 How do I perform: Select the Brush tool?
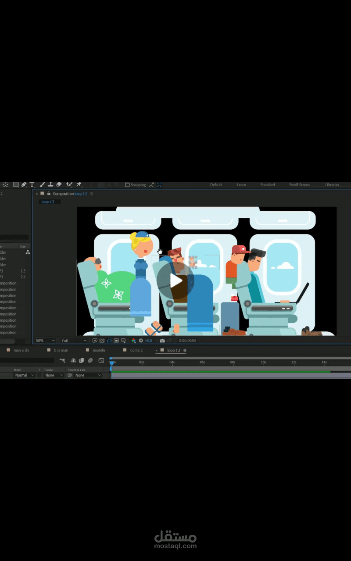coord(42,185)
